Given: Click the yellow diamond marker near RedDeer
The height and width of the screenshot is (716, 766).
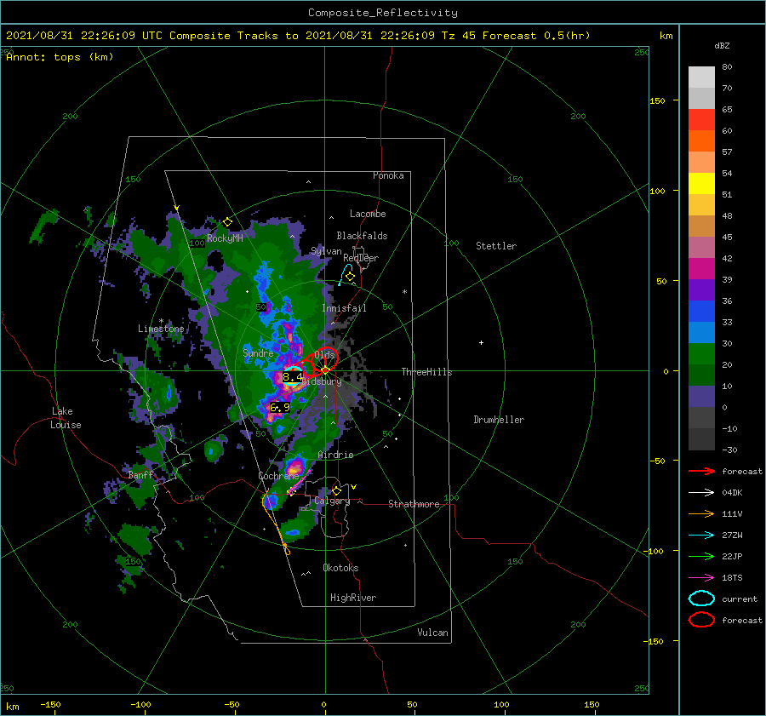Looking at the screenshot, I should pyautogui.click(x=350, y=277).
